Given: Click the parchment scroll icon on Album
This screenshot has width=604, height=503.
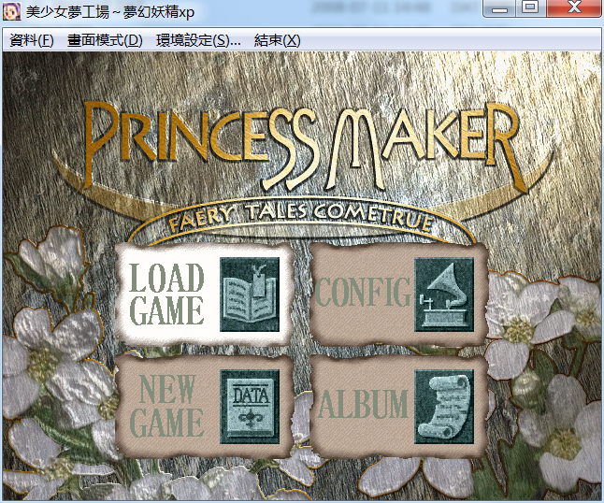Looking at the screenshot, I should (444, 405).
